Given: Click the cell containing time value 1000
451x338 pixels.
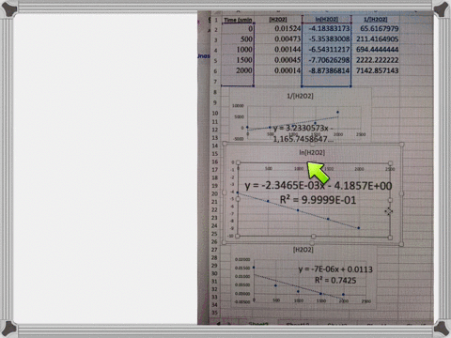Looking at the screenshot, I should (x=238, y=50).
